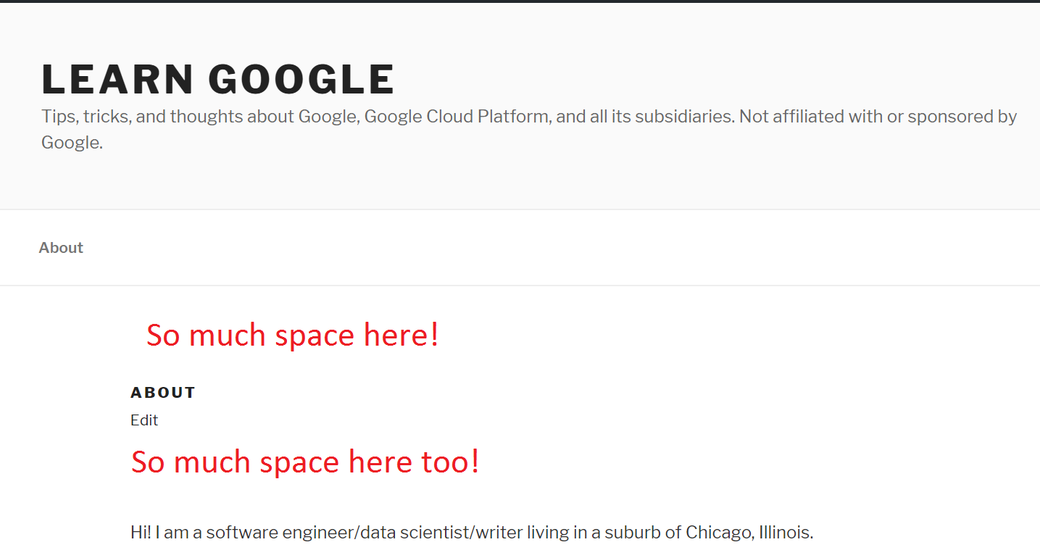Click the lone 'Google.' on the tagline's second line
This screenshot has width=1040, height=558.
pos(72,143)
